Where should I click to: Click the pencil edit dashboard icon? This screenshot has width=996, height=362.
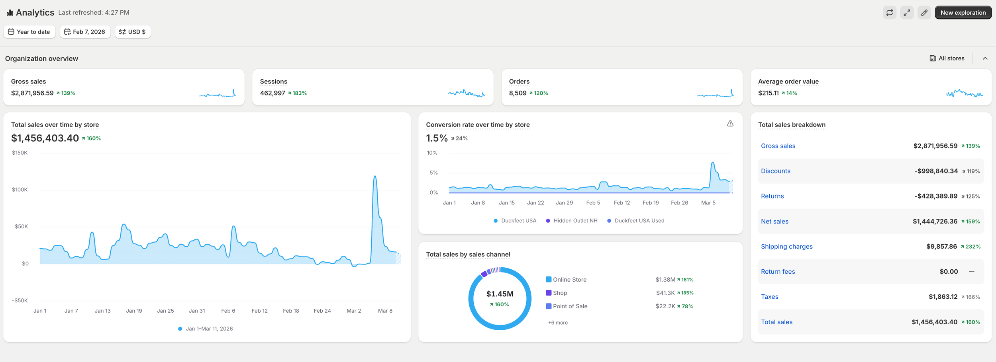(924, 13)
